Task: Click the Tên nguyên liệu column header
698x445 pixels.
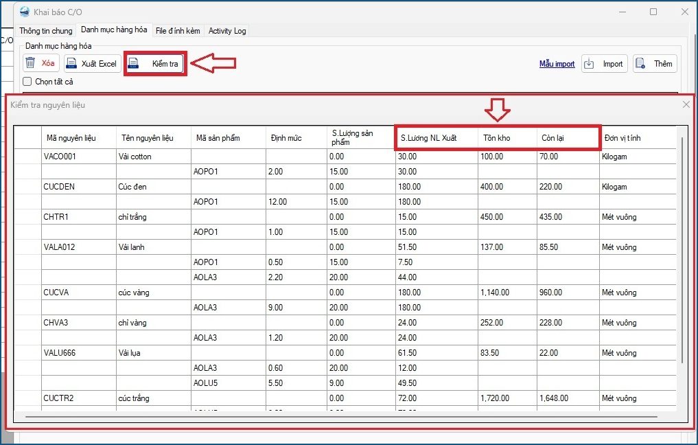Action: 153,137
